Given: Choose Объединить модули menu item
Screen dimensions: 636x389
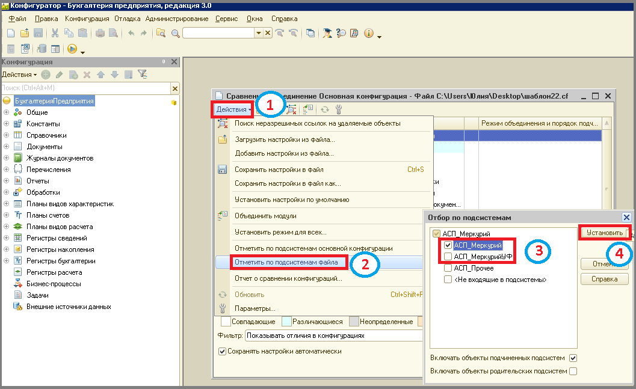Looking at the screenshot, I should (x=265, y=216).
